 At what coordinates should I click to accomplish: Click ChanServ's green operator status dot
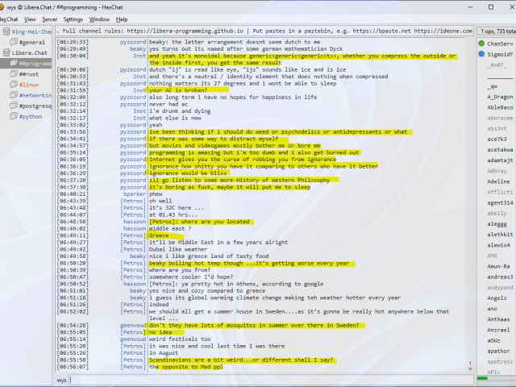click(x=481, y=43)
